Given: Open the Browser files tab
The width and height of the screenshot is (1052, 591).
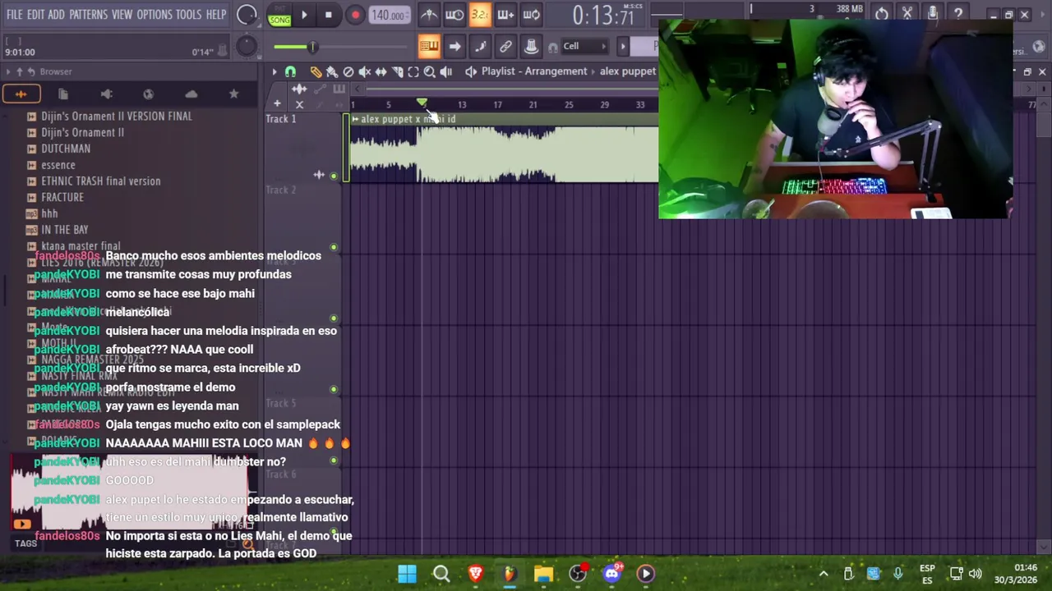Looking at the screenshot, I should point(63,94).
